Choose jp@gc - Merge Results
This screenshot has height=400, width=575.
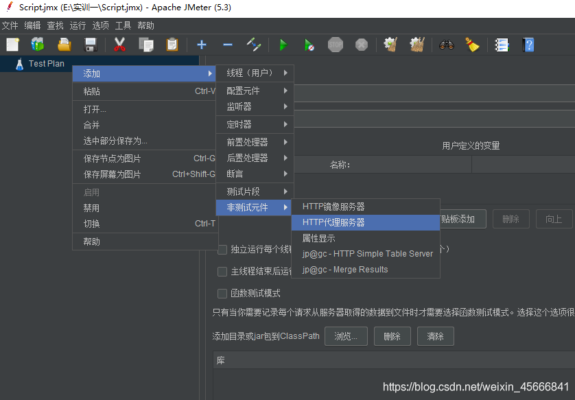(366, 270)
